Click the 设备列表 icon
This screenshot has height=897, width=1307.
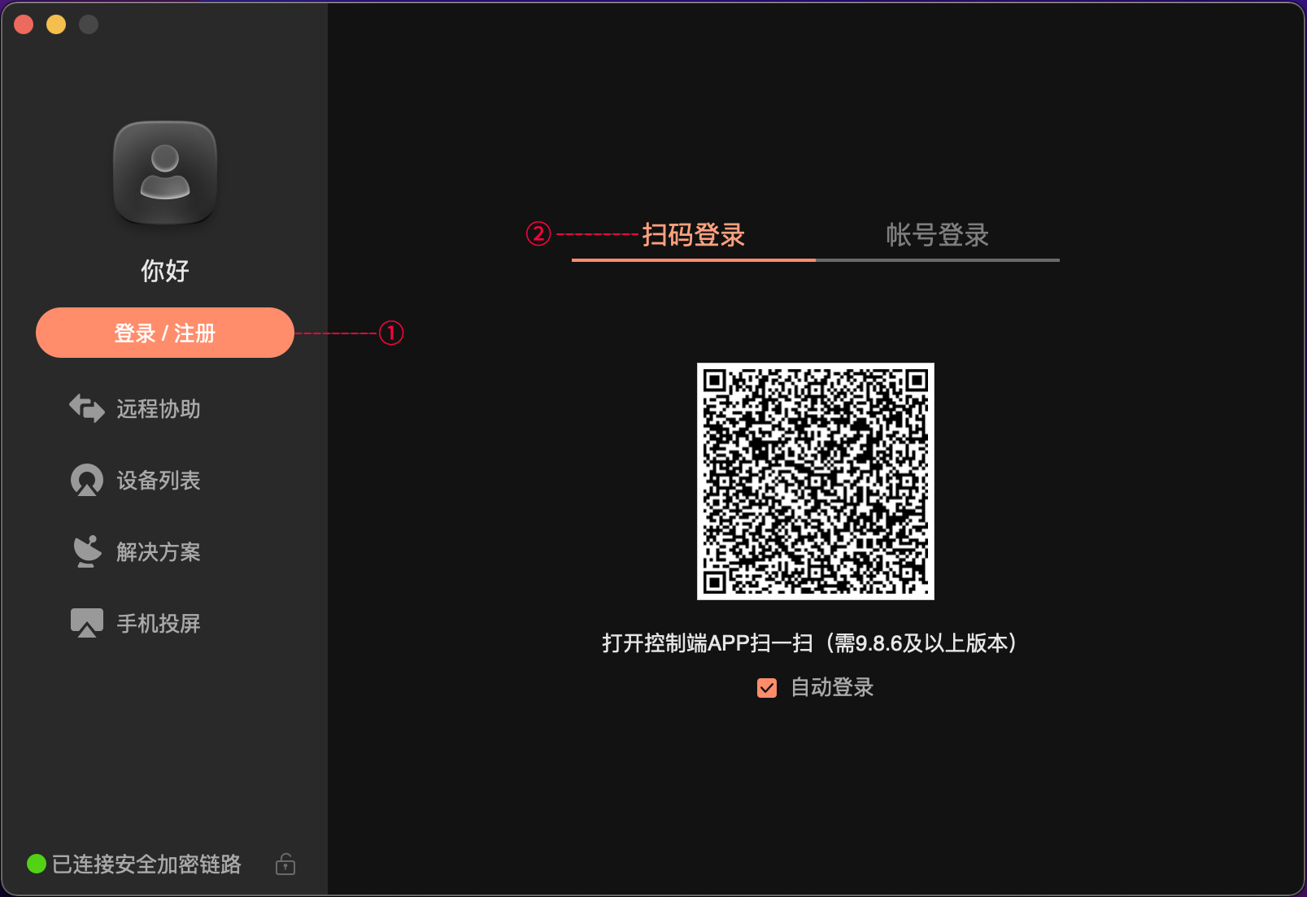(x=87, y=480)
